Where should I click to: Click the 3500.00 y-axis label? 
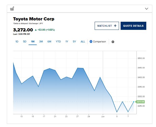(141, 58)
